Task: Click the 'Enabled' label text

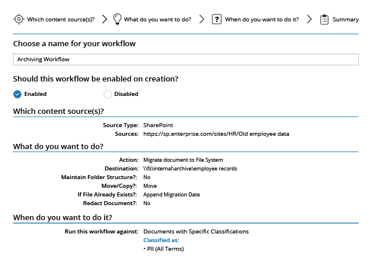Action: 35,94
